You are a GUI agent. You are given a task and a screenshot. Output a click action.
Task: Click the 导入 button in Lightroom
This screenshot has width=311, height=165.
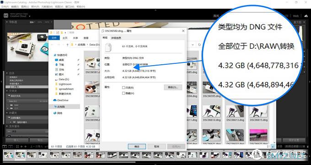click(x=16, y=140)
